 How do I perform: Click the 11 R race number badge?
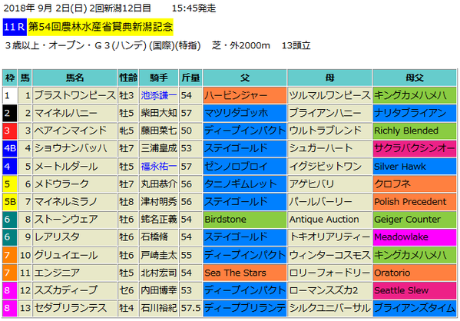pos(15,27)
